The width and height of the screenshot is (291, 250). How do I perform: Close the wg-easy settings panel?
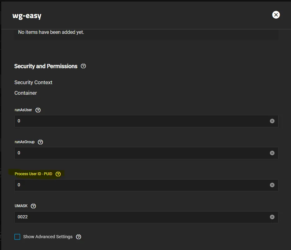(x=276, y=15)
